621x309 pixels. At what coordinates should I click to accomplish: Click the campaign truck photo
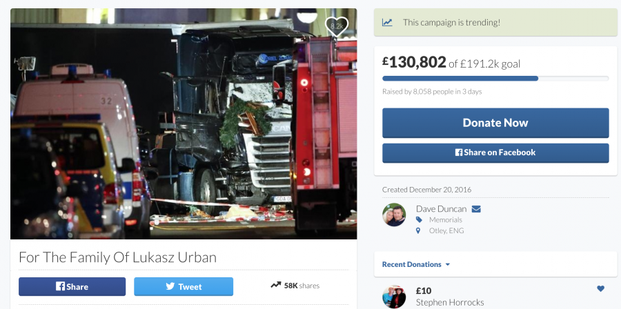click(184, 123)
